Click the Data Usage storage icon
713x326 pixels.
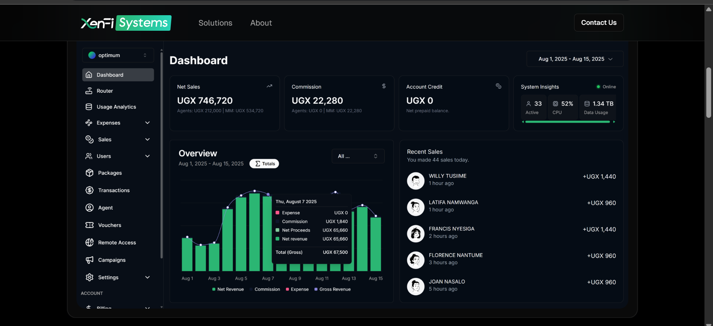[x=587, y=104]
